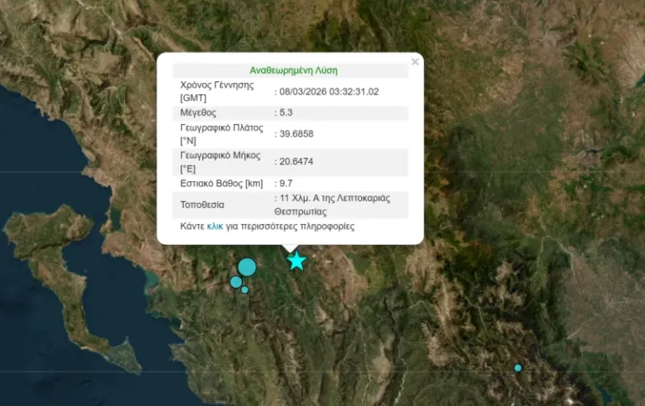Click the 'Γεωγραφικό Μήκος [°E]' label

(222, 162)
